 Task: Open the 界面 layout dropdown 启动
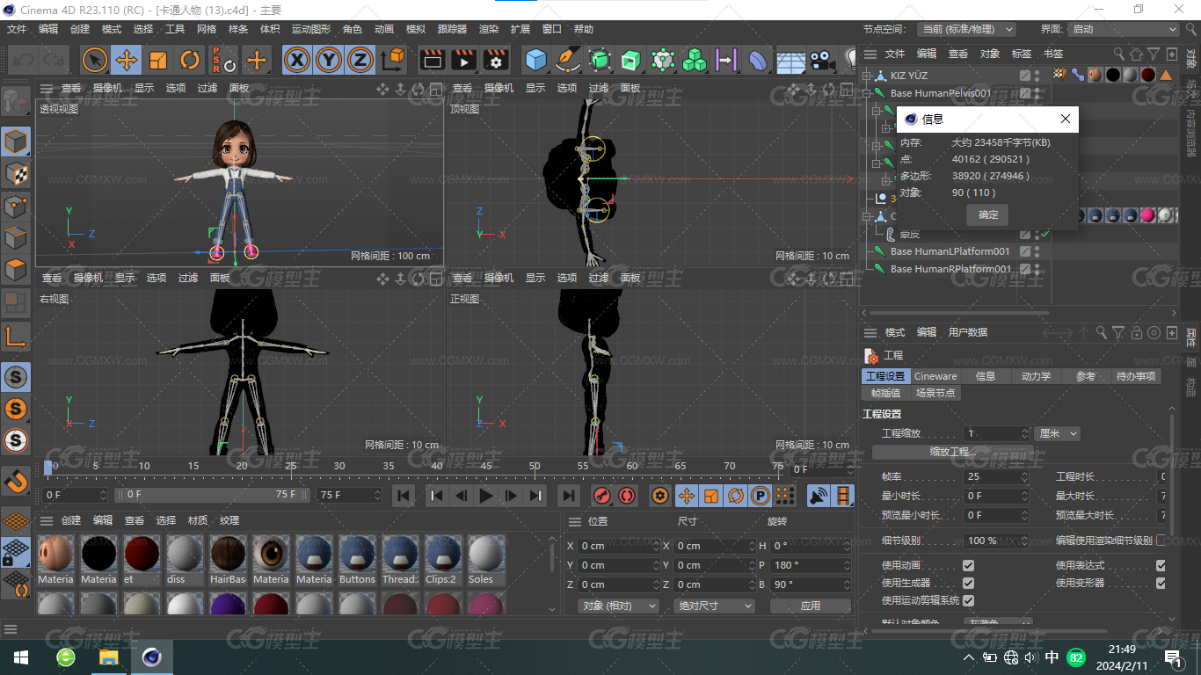tap(1123, 29)
